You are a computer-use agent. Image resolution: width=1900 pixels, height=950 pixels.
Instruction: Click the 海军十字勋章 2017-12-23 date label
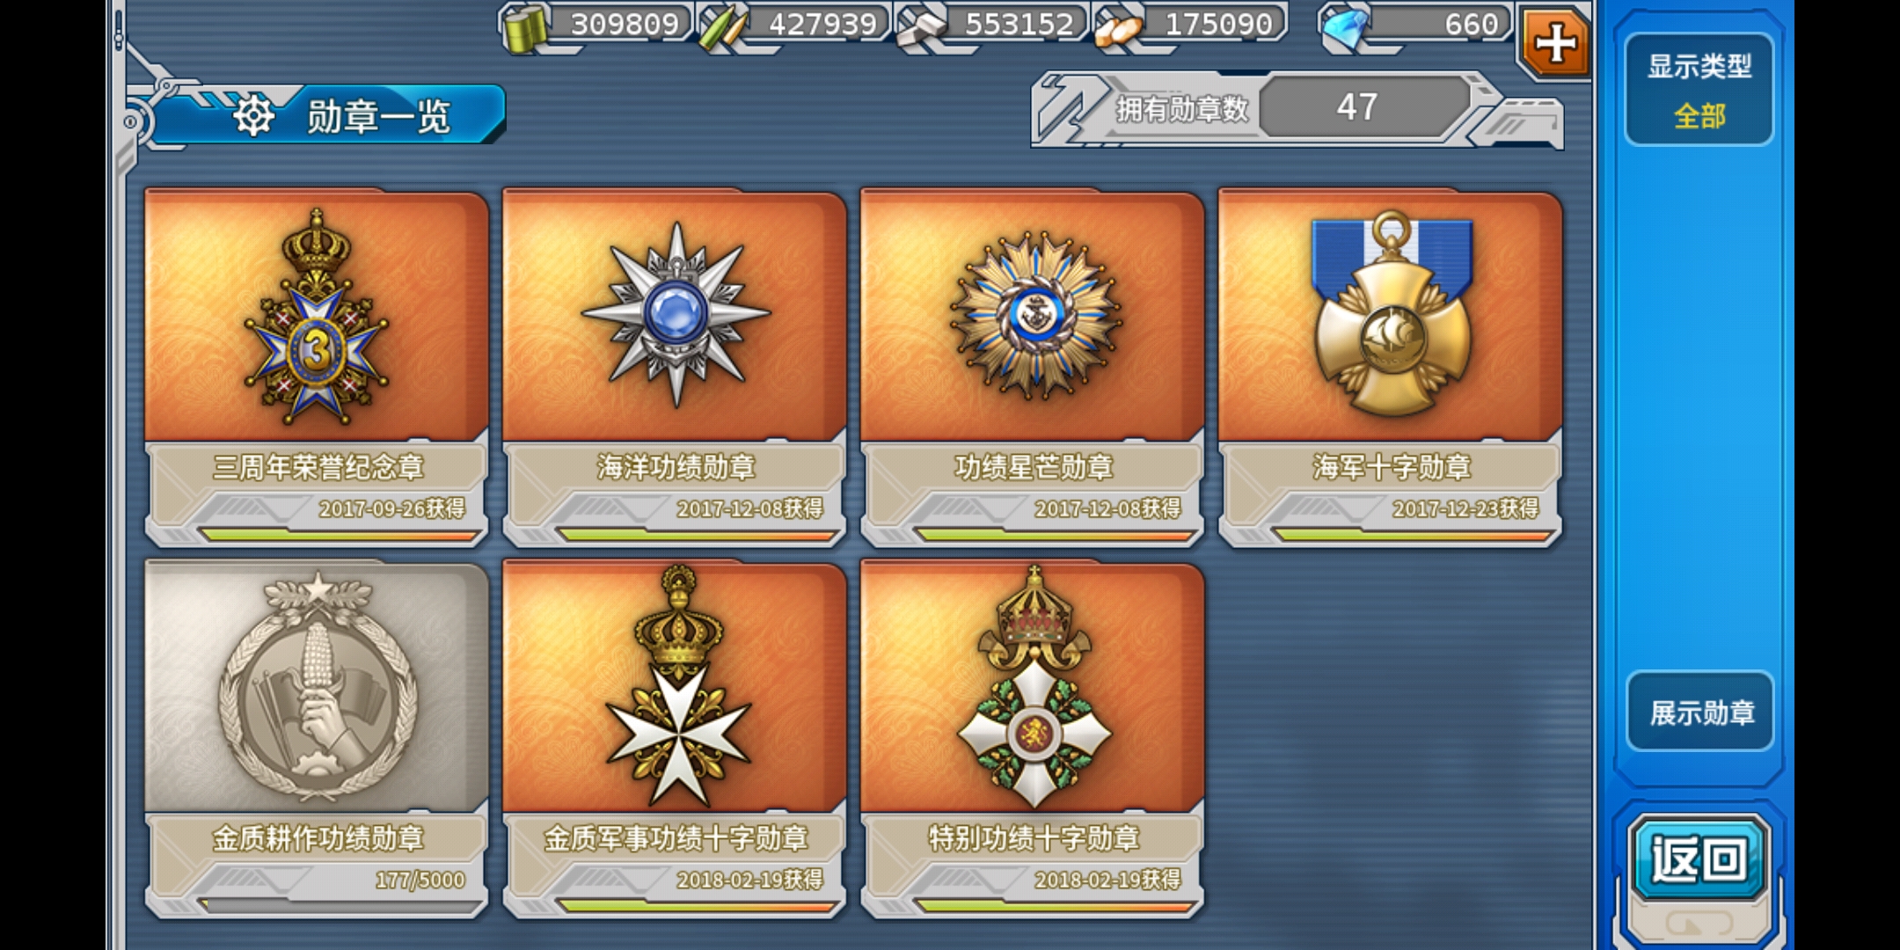(x=1465, y=508)
